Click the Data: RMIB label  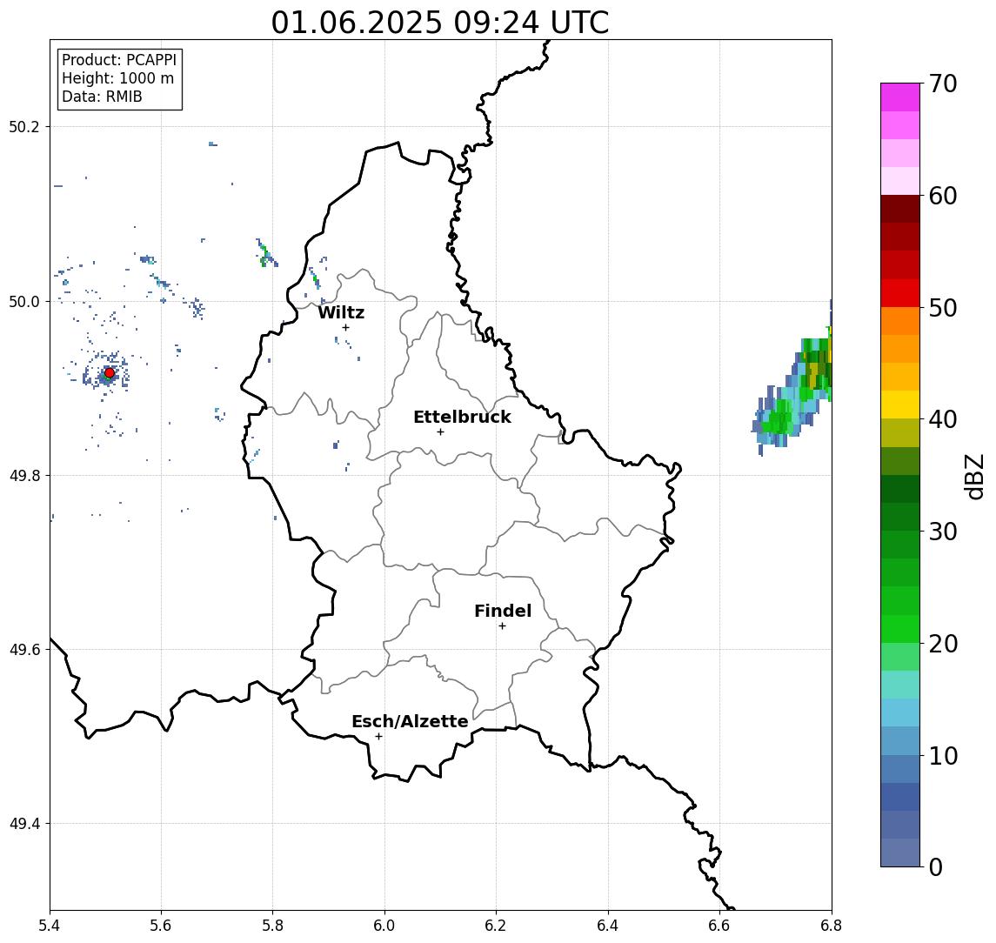pos(102,97)
